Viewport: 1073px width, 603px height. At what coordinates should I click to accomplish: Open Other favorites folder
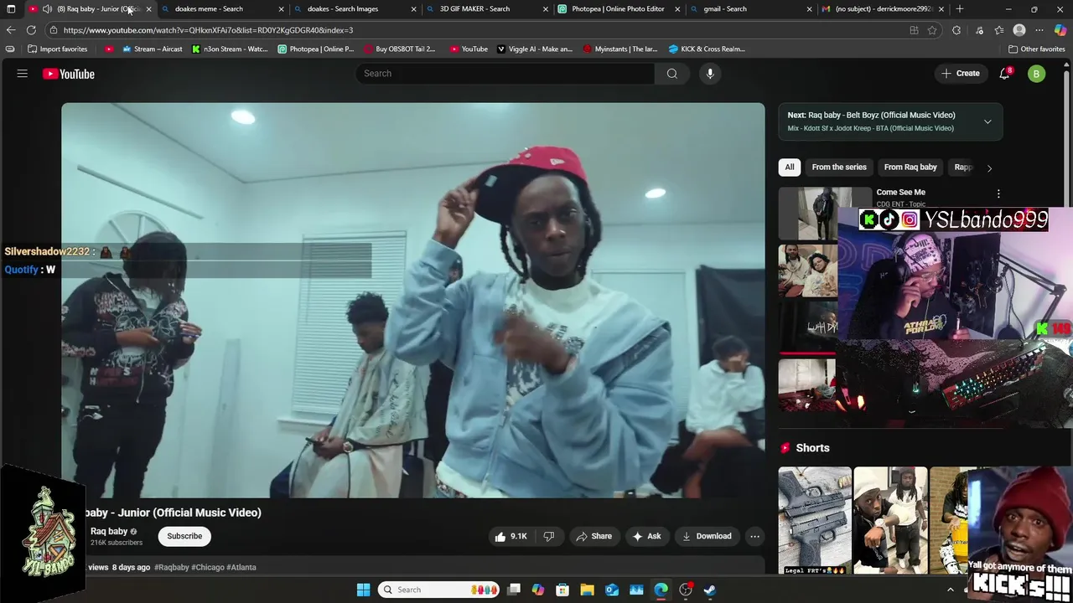tap(1037, 49)
